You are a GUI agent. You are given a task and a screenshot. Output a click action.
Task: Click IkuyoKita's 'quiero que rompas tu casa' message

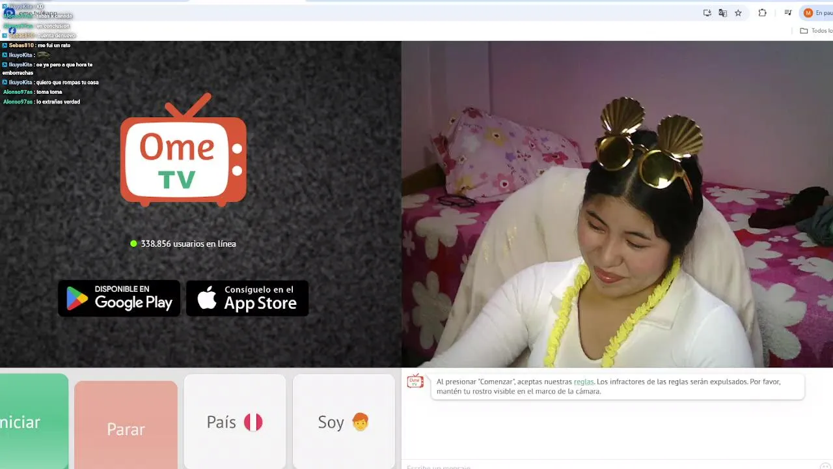[51, 83]
